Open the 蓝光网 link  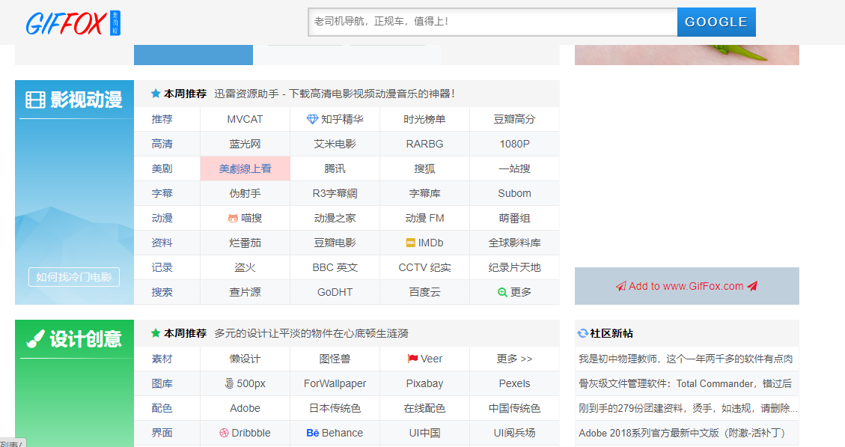click(245, 144)
